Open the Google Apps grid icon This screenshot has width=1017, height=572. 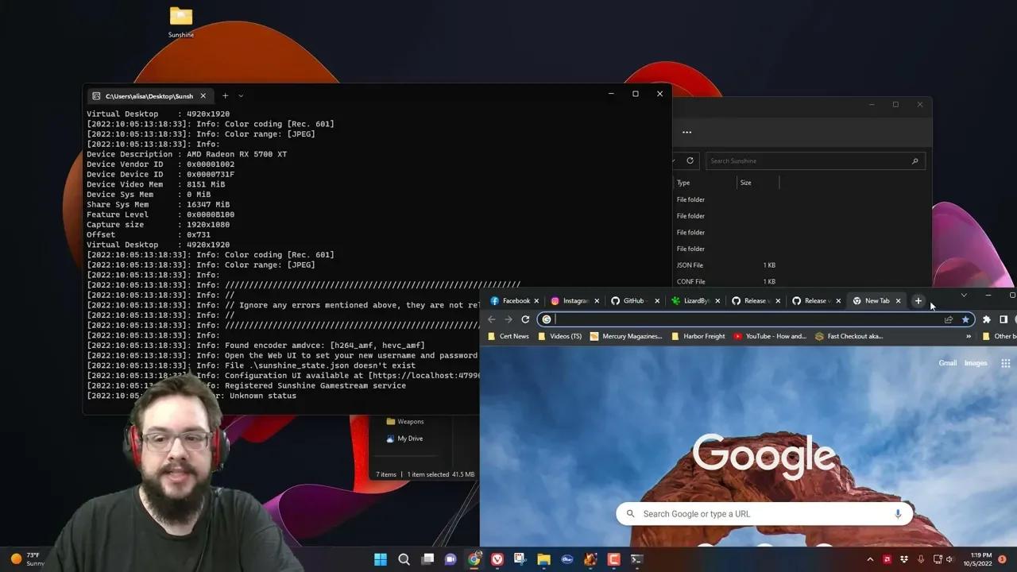(1004, 363)
